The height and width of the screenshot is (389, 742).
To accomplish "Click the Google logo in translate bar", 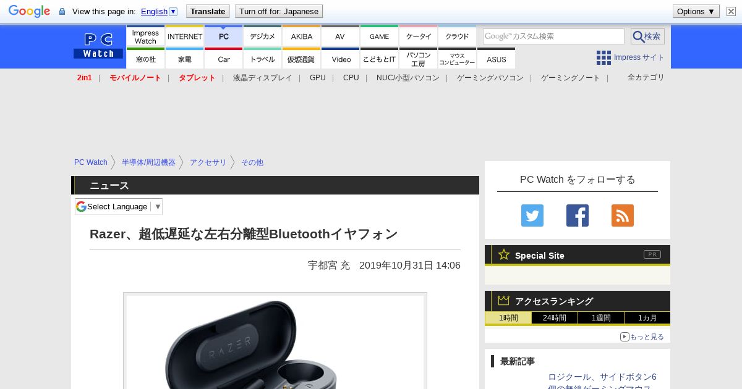I will tap(29, 11).
